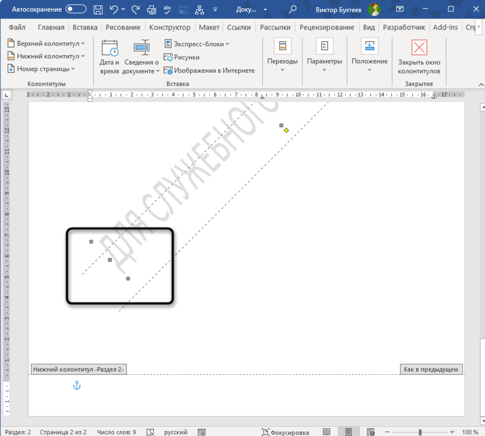Click Закрыть окно колонтитулов
This screenshot has width=485, height=436.
[419, 57]
